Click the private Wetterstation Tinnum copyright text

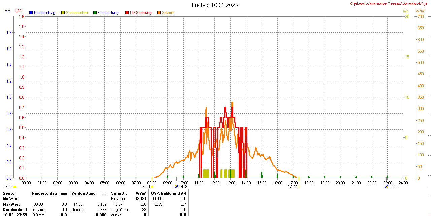click(390, 4)
